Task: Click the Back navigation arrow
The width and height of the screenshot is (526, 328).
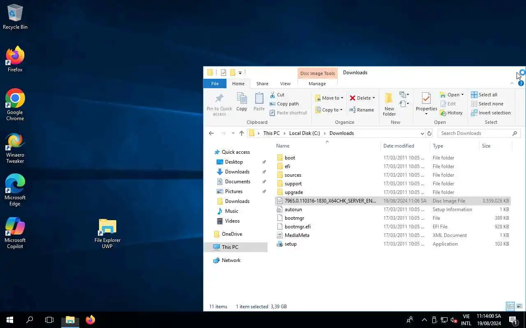Action: [211, 133]
